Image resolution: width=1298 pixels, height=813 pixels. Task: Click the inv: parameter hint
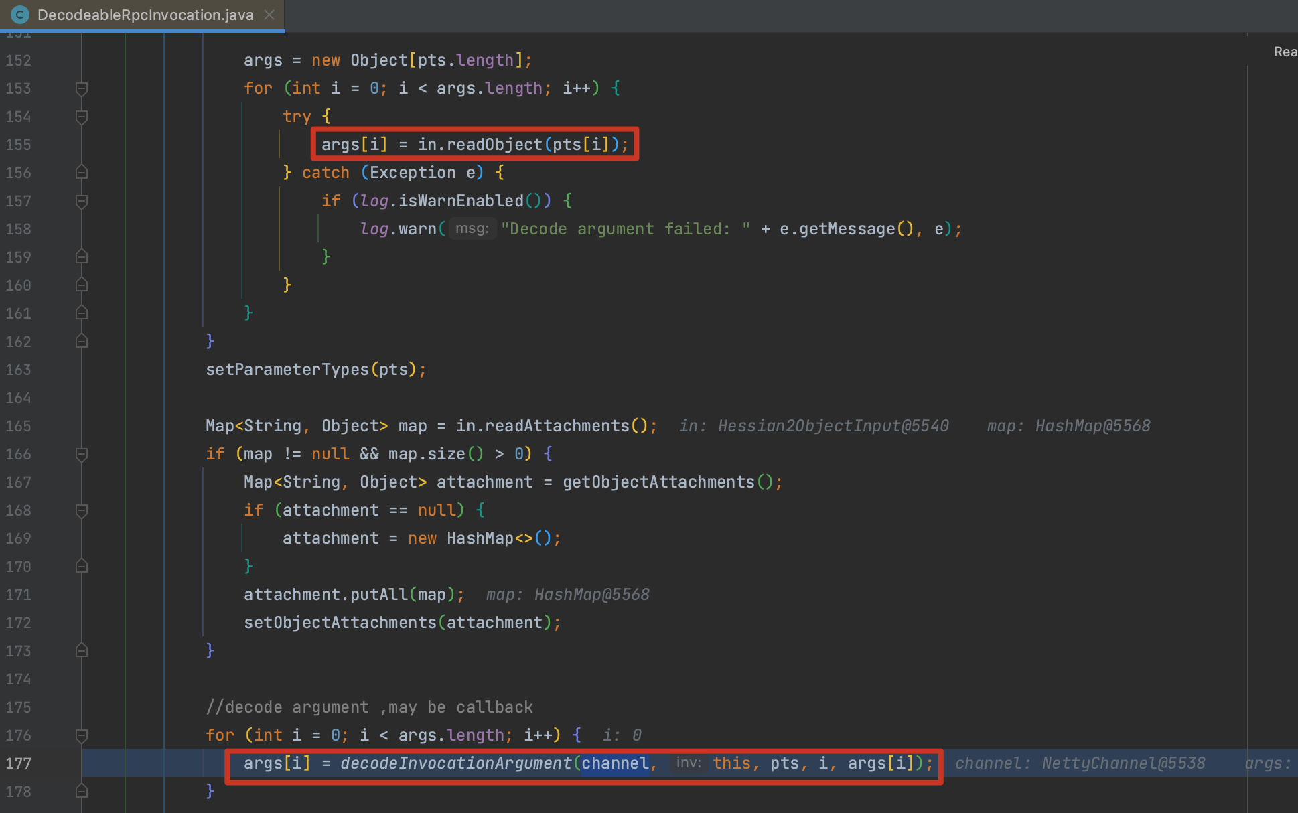[x=688, y=763]
